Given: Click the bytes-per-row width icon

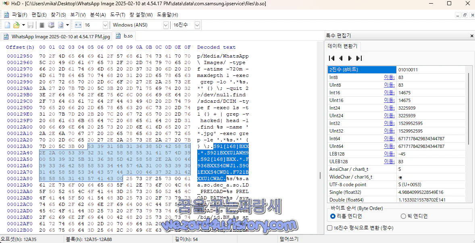Looking at the screenshot, I should [78, 25].
